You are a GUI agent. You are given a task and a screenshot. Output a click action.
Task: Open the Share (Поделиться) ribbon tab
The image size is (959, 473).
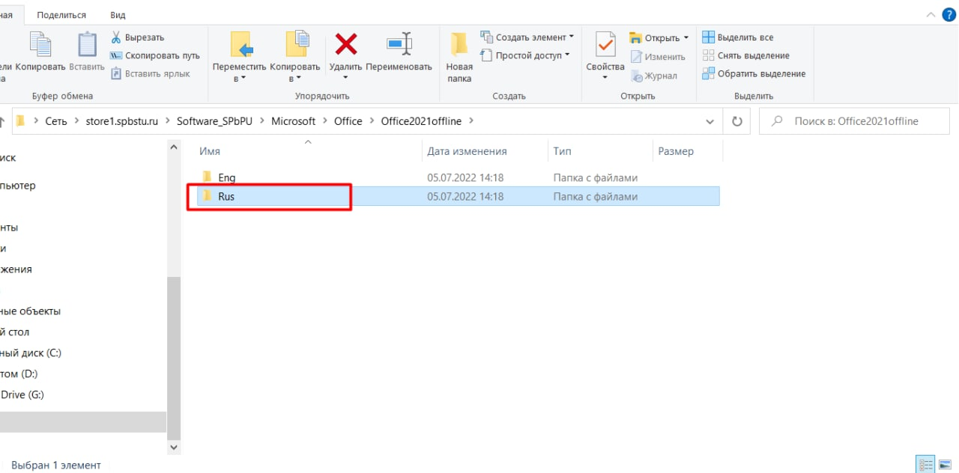(x=61, y=15)
